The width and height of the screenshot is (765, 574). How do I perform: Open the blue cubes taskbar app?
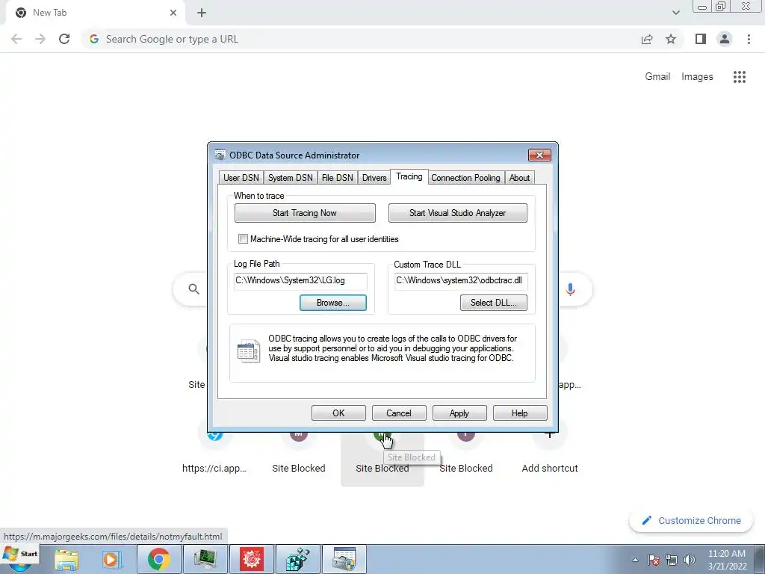point(297,559)
